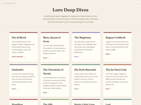
Task: Open The 100 card
Action: [x=55, y=102]
